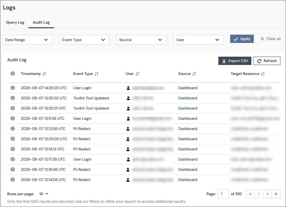This screenshot has height=207, width=286.
Task: Sort by User column arrows
Action: click(x=137, y=74)
